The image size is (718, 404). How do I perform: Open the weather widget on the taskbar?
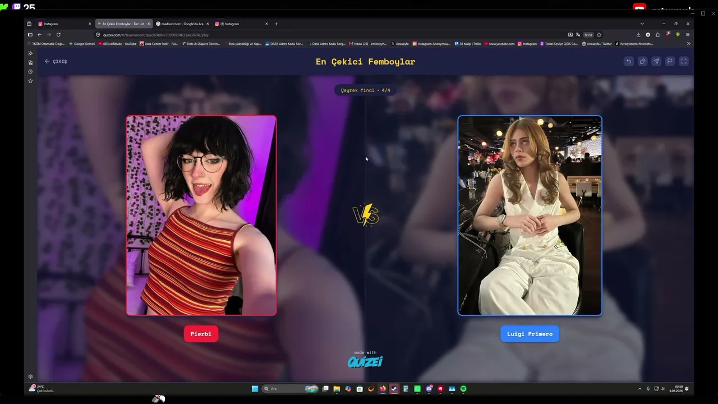point(42,389)
